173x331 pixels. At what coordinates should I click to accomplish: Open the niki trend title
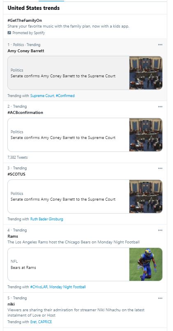coord(11,304)
